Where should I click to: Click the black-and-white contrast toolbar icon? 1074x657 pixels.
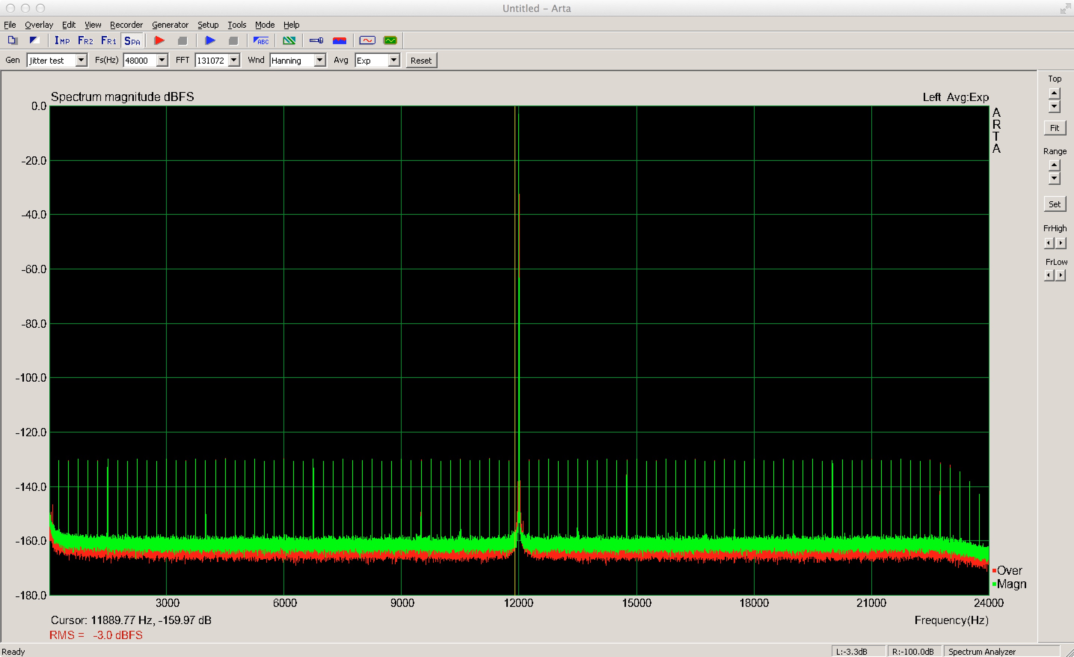click(x=34, y=40)
